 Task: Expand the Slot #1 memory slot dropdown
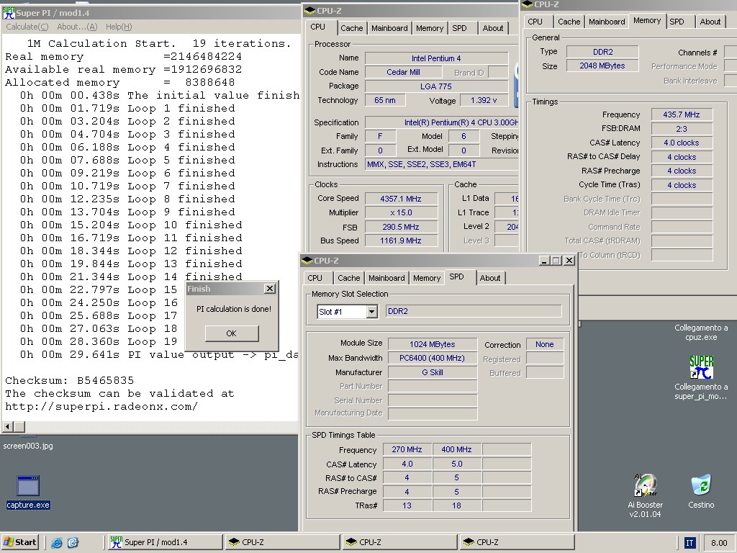[x=371, y=312]
